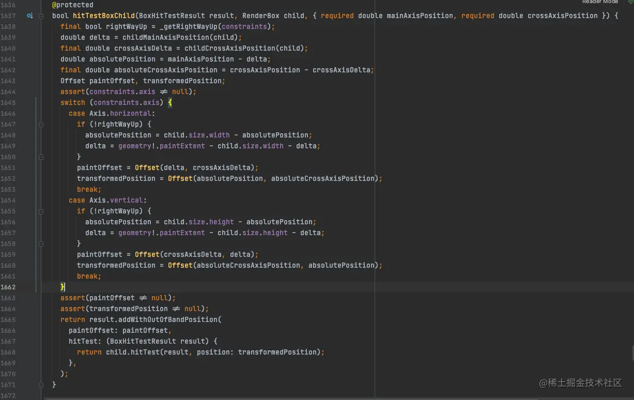
Task: Click line number 1645 in the gutter
Action: (x=8, y=103)
